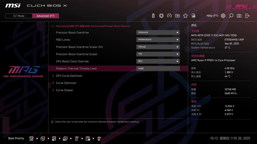The width and height of the screenshot is (257, 144).
Task: Click Platform Thermal Throttle Limit Auto field
Action: (158, 68)
